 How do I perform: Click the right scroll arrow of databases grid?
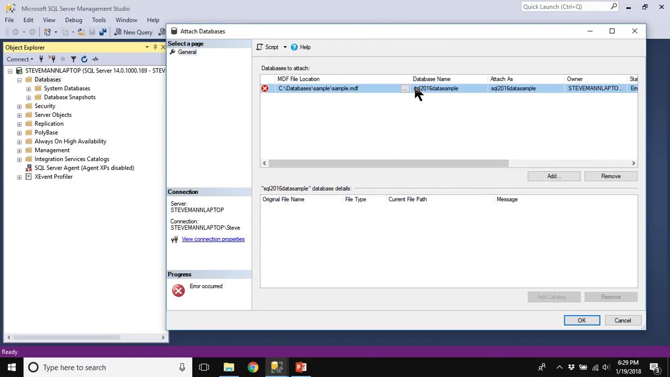(633, 163)
